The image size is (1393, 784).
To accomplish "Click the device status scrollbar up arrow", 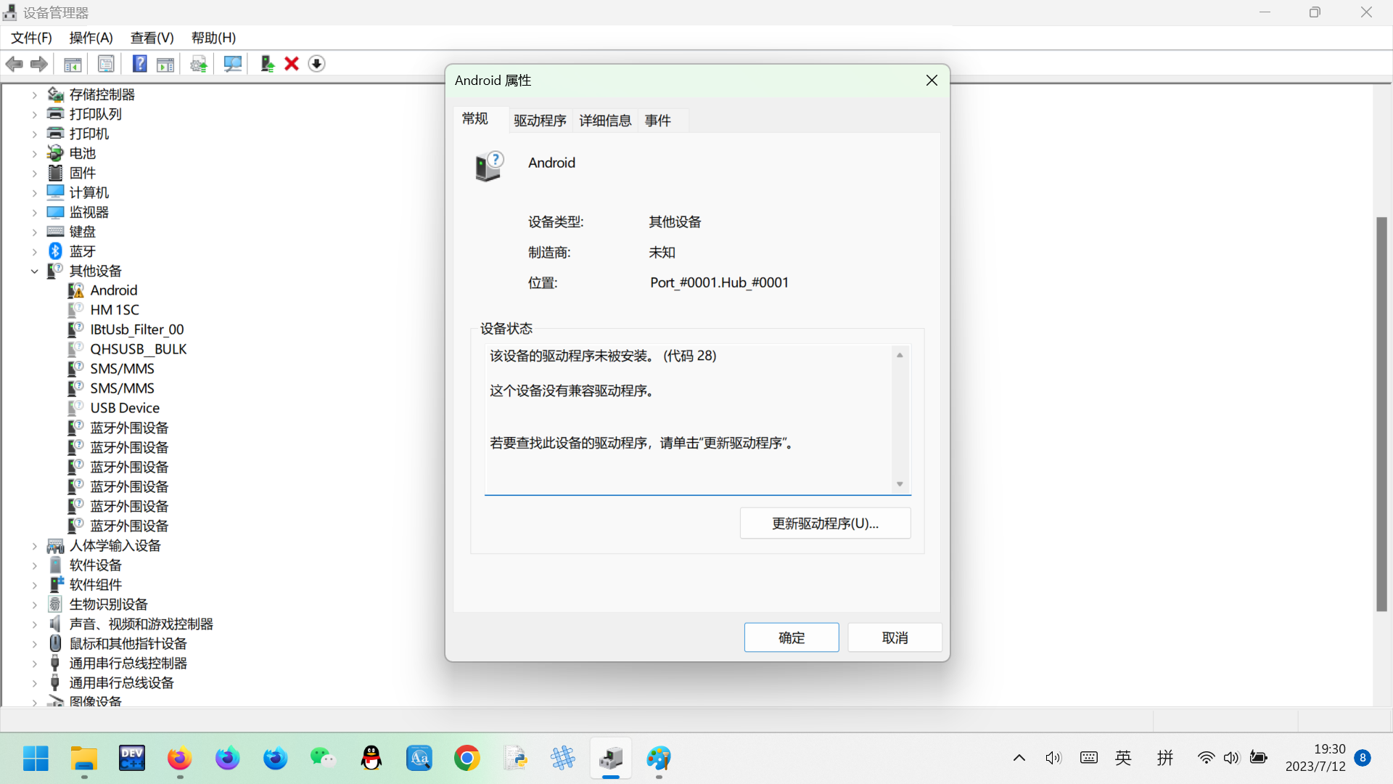I will click(x=900, y=355).
